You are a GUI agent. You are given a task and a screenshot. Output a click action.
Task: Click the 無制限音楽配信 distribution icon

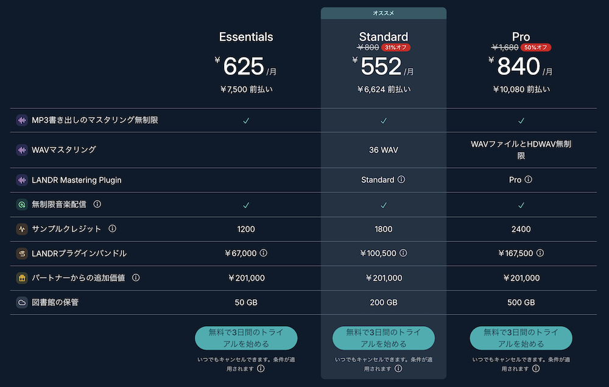coord(22,205)
